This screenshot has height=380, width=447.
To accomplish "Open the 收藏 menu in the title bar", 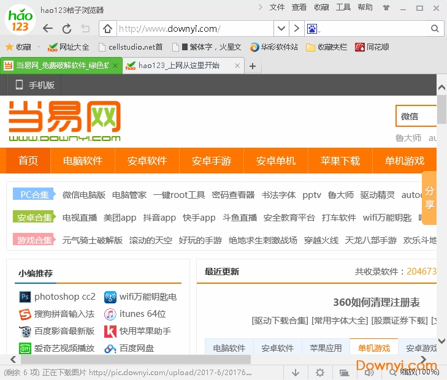I will 321,7.
